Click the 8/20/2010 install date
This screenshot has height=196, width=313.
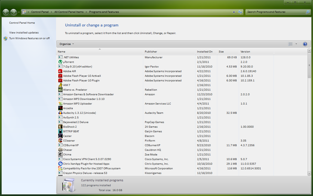tap(204, 113)
